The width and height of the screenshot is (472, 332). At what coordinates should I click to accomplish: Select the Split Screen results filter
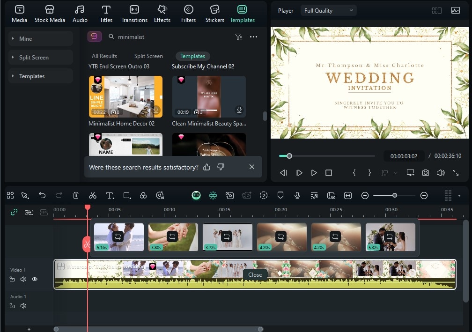point(148,56)
